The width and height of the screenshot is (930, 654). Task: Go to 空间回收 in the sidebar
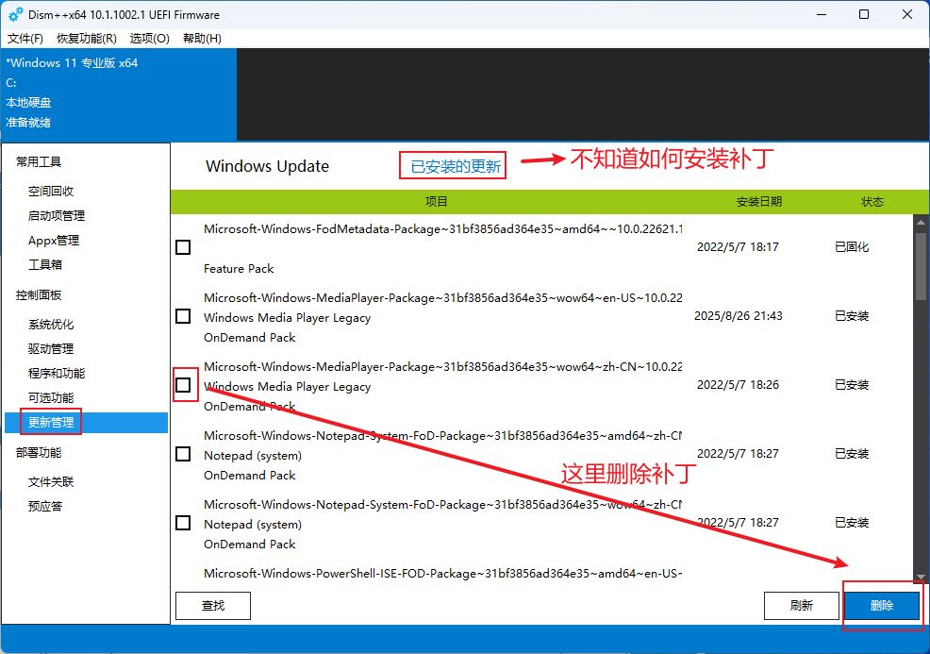coord(51,192)
